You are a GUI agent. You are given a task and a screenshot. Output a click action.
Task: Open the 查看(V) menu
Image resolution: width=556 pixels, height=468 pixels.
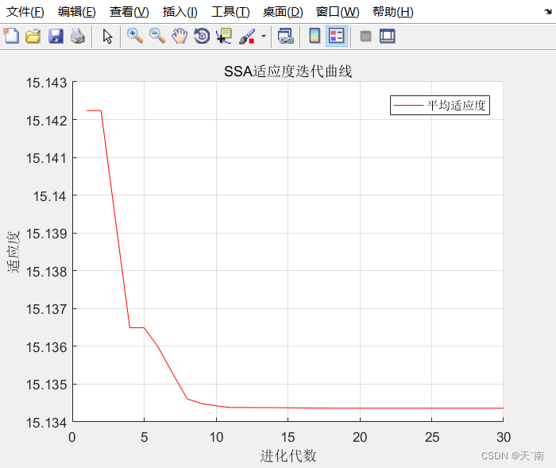[129, 12]
